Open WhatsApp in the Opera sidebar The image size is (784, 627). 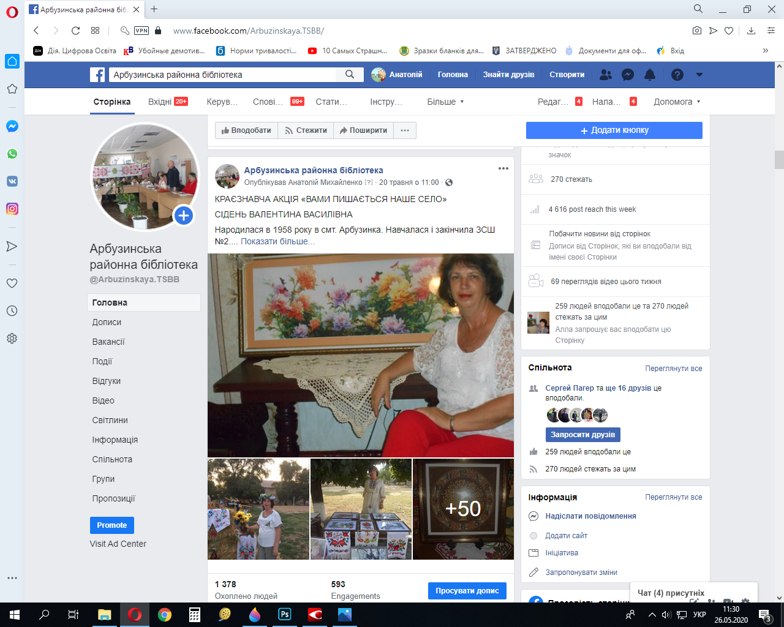click(12, 154)
